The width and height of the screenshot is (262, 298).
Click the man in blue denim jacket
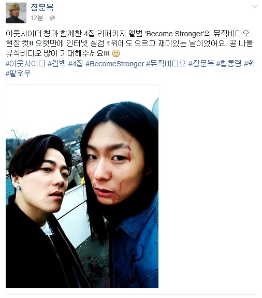pos(120,194)
